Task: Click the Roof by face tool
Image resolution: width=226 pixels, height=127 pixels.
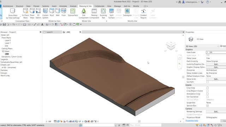Action: coord(52,12)
